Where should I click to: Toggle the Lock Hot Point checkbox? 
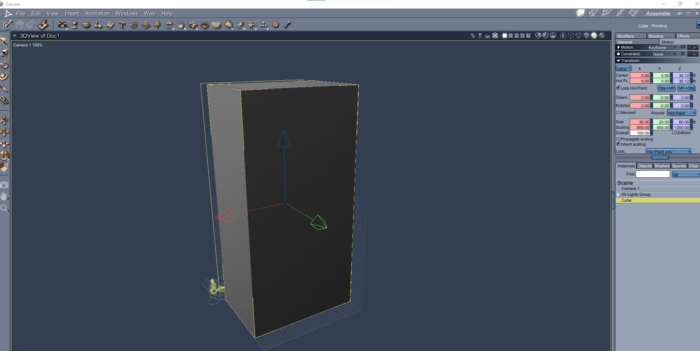[618, 88]
